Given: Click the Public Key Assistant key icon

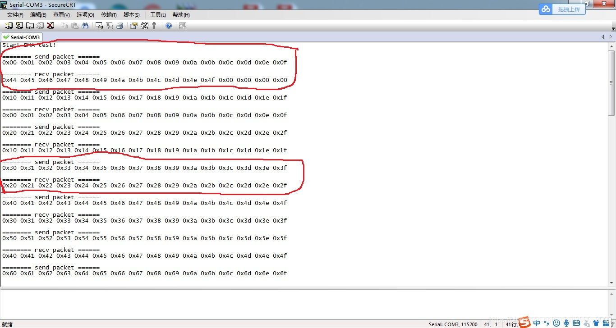Looking at the screenshot, I should pyautogui.click(x=154, y=26).
